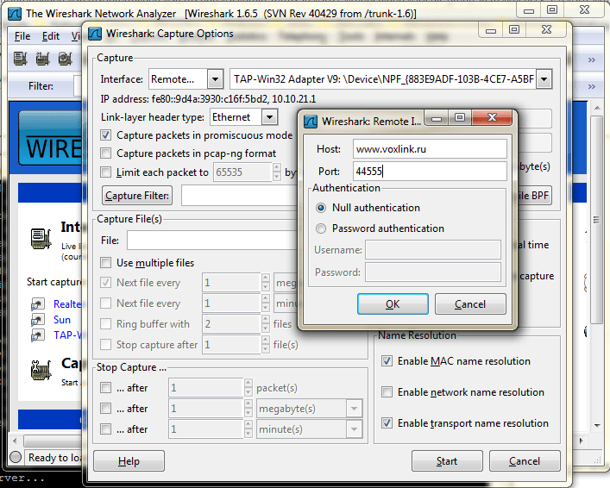Click the Realtek interface link

(x=67, y=304)
